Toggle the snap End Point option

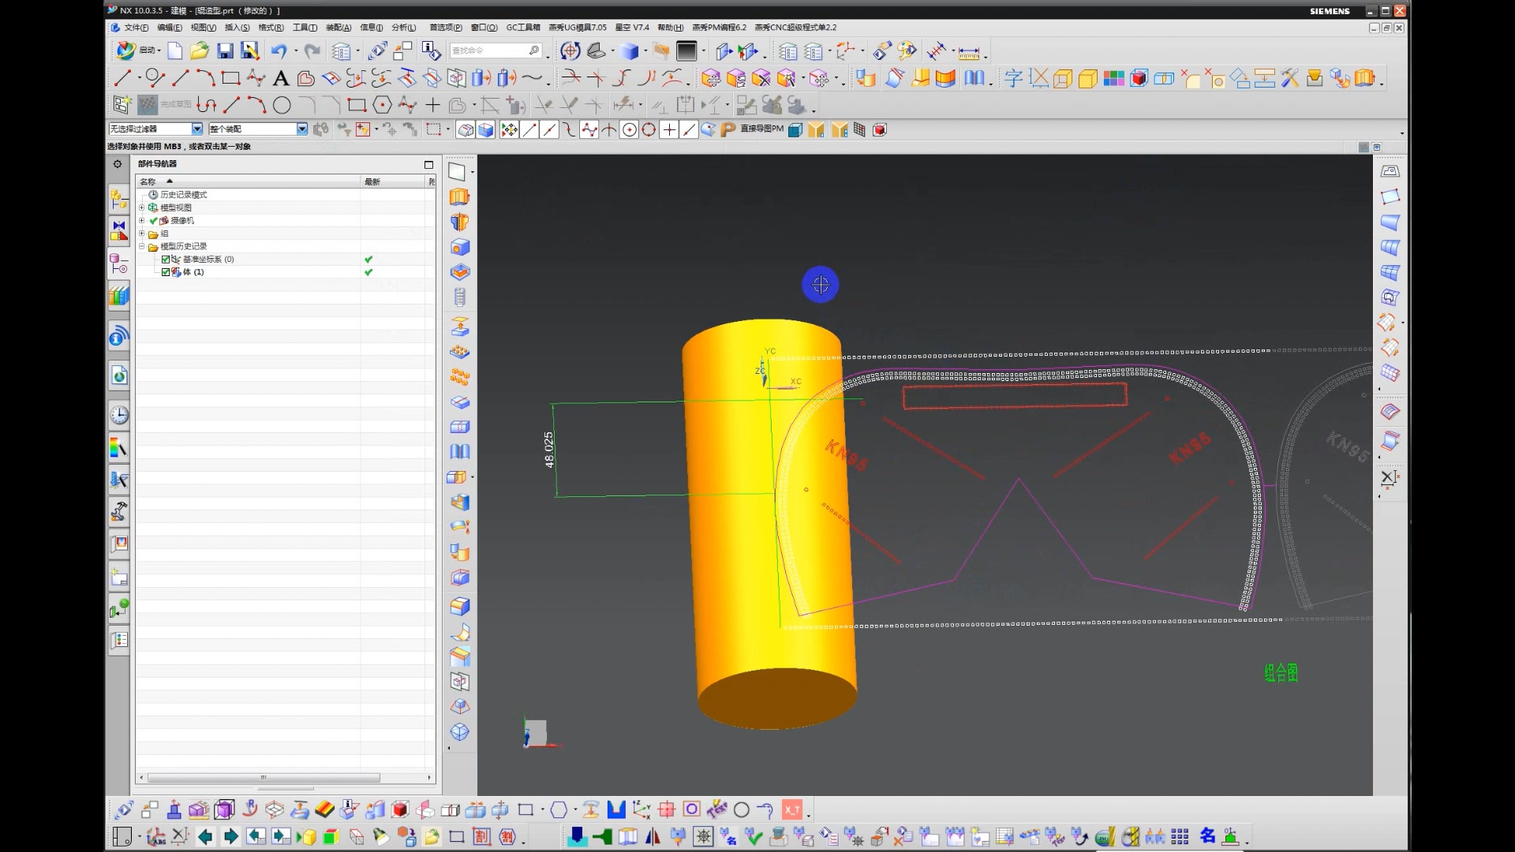[x=529, y=130]
